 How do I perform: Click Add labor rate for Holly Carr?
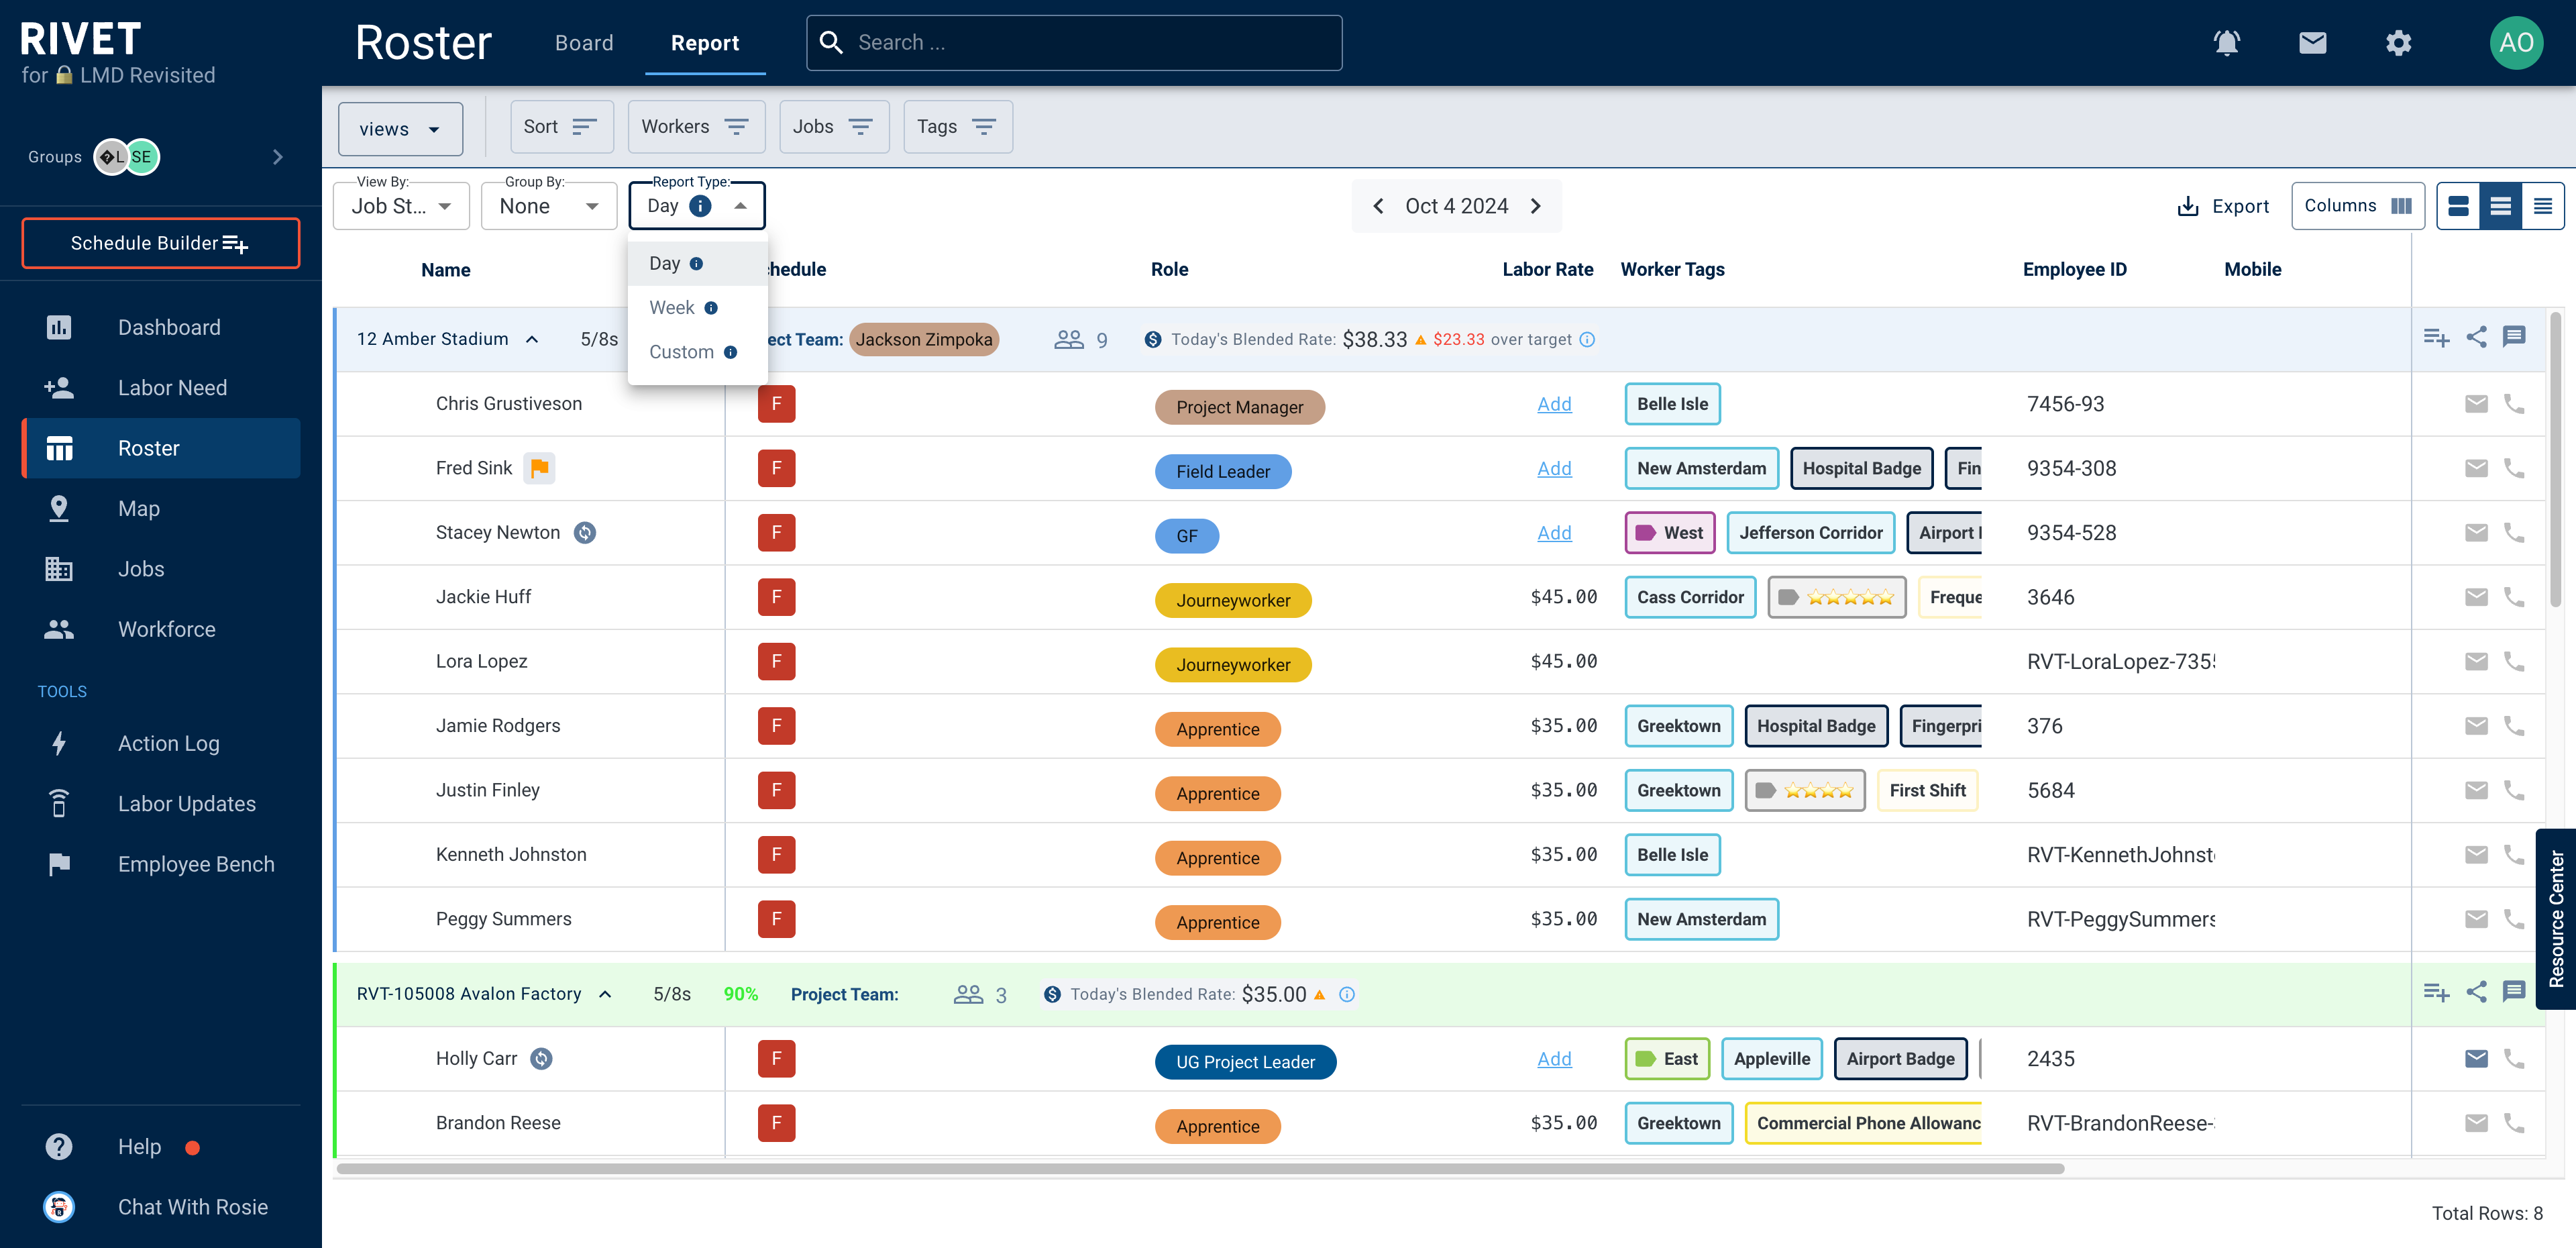click(x=1554, y=1058)
